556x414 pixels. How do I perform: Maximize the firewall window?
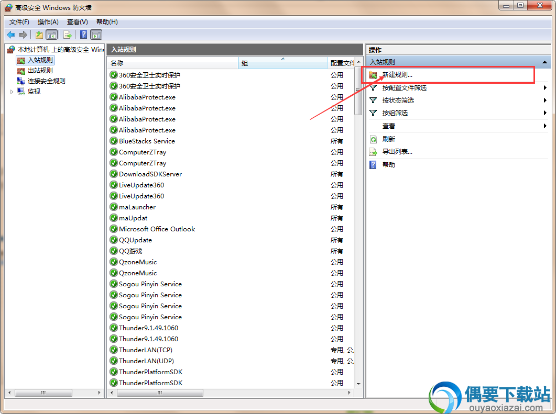(x=520, y=5)
